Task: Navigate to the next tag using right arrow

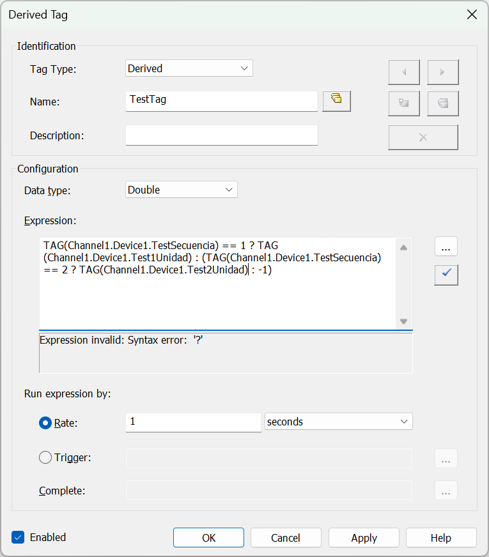Action: click(442, 72)
